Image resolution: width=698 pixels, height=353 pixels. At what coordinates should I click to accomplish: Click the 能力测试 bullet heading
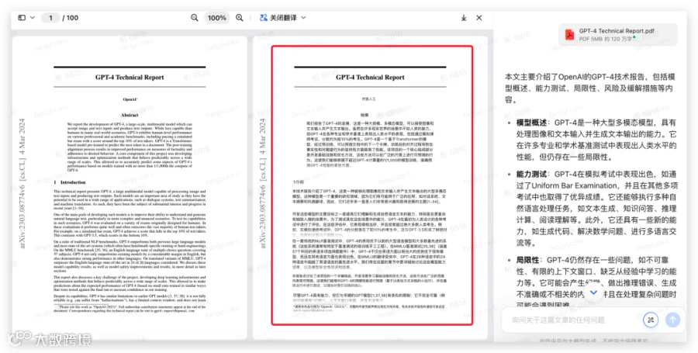click(531, 174)
